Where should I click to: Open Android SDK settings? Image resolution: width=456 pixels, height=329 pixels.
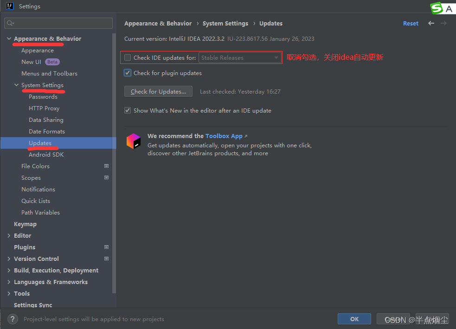(x=46, y=154)
